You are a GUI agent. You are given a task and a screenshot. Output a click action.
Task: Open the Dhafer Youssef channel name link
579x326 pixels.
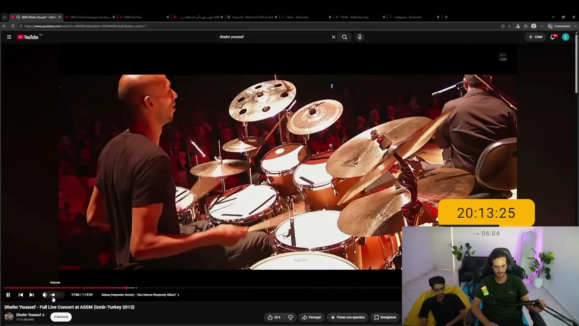tap(28, 315)
